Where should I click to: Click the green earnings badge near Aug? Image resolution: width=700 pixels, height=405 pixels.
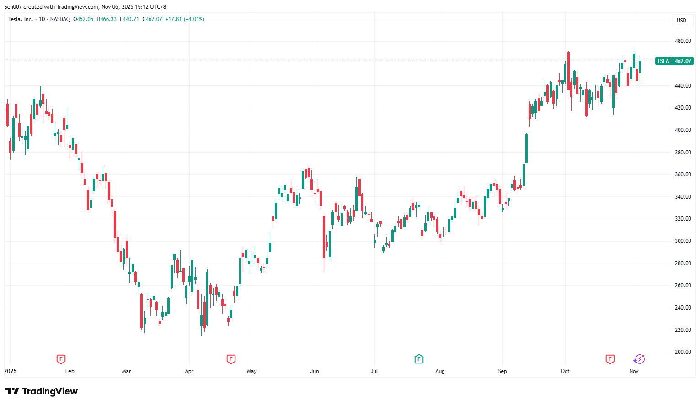click(x=418, y=359)
